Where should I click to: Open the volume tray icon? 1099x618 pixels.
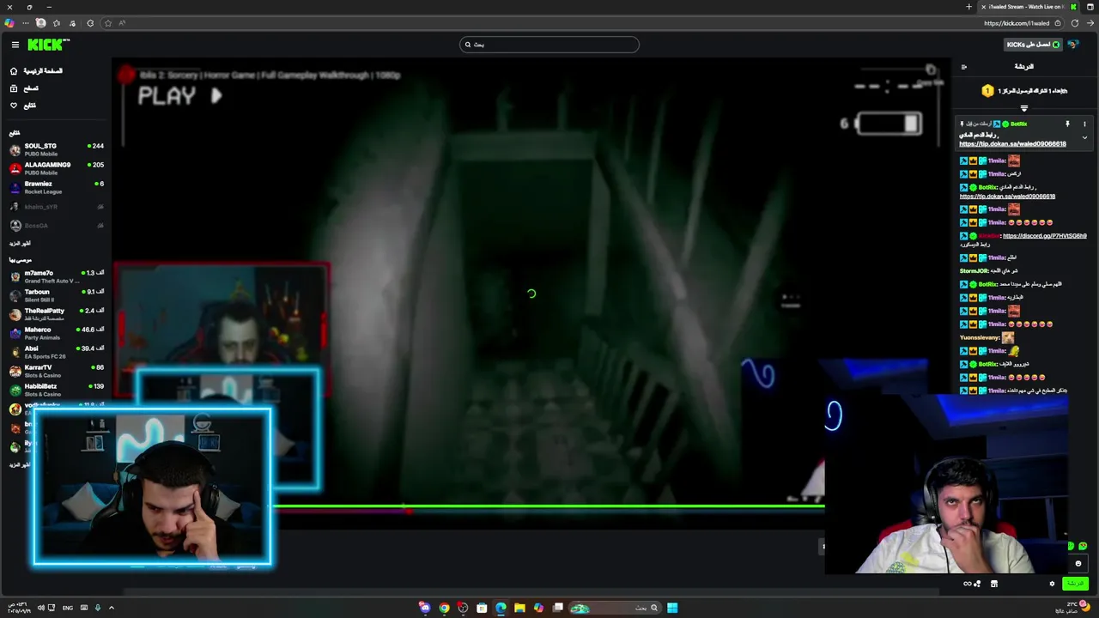pyautogui.click(x=40, y=608)
